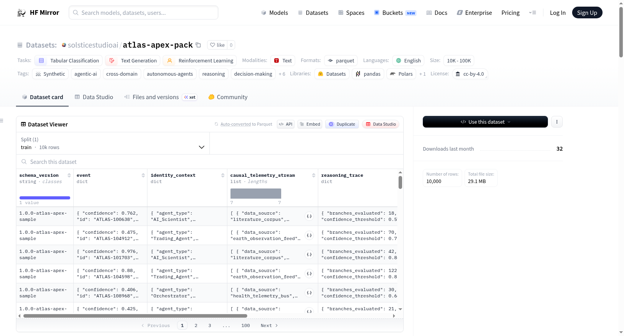Open the extra navigation menu

(x=532, y=13)
